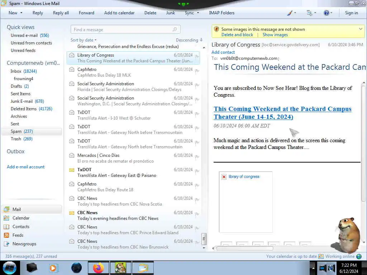
Task: Click the blue Help icon
Action: pos(326,13)
